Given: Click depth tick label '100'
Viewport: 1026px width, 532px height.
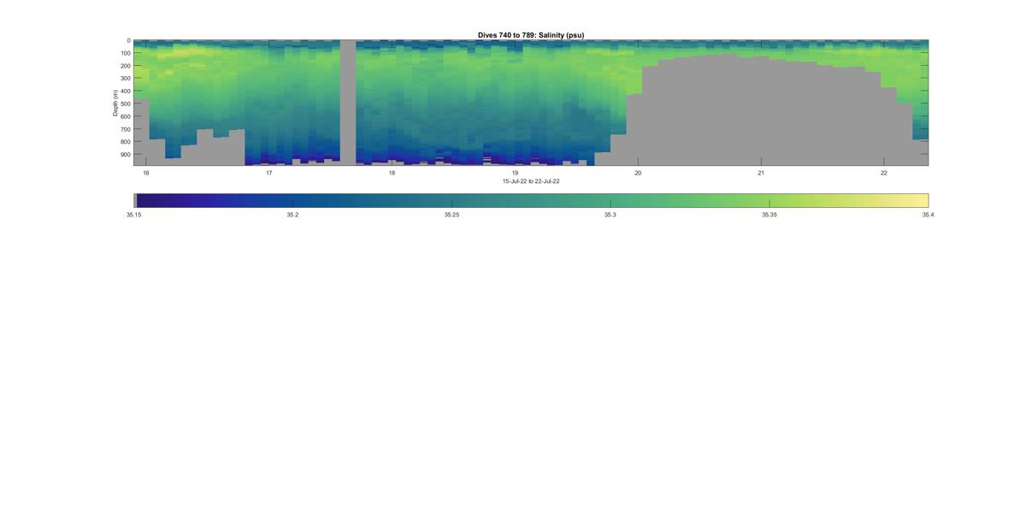Looking at the screenshot, I should 125,53.
